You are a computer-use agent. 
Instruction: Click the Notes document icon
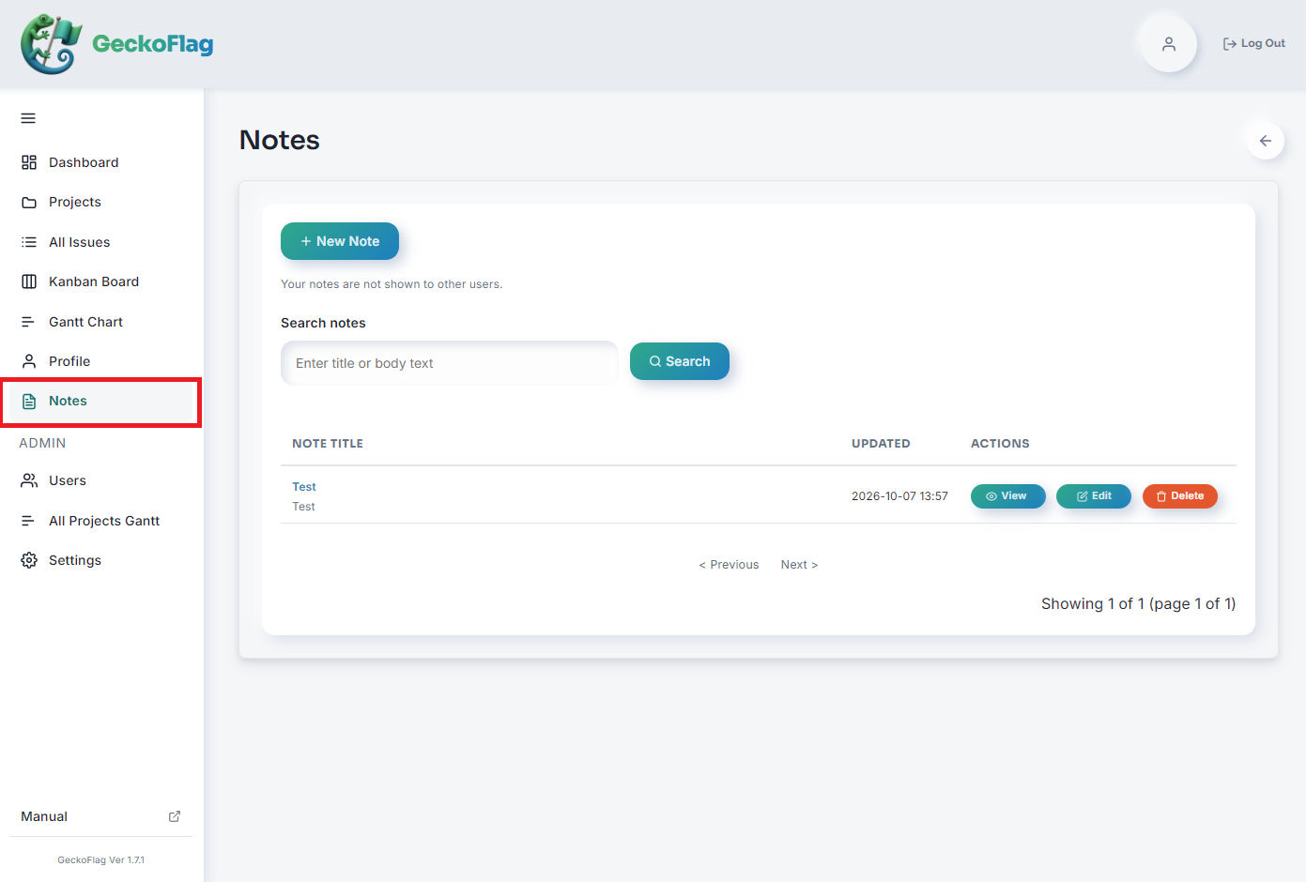29,402
